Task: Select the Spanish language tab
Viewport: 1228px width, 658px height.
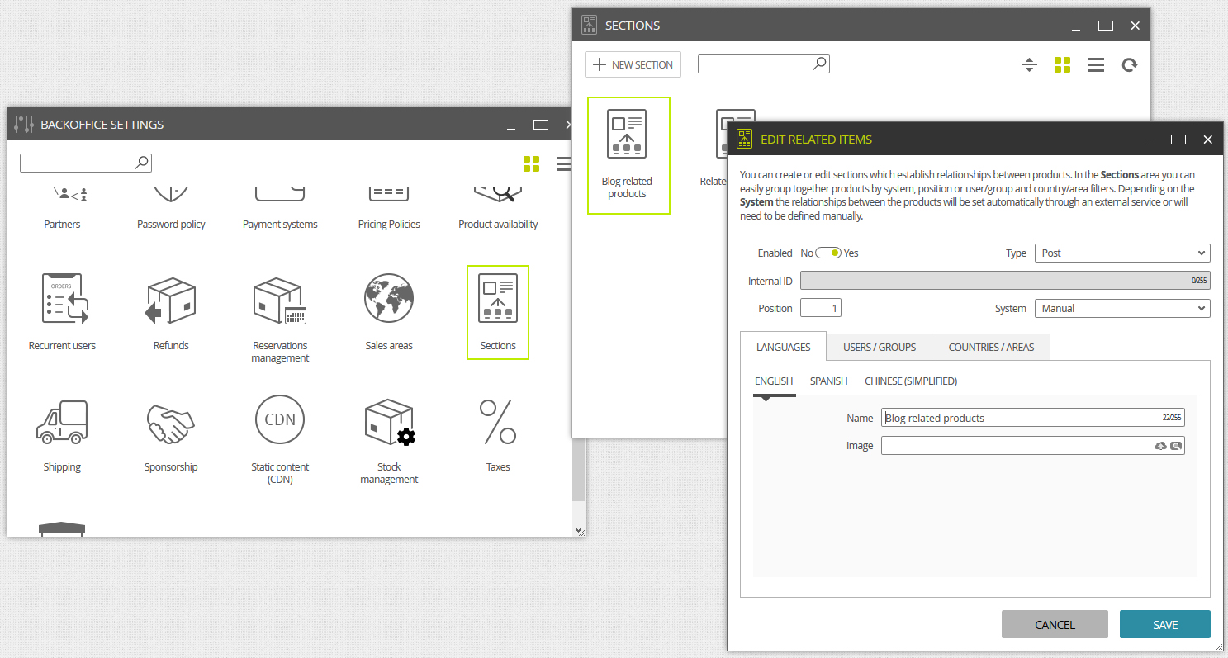Action: coord(829,381)
